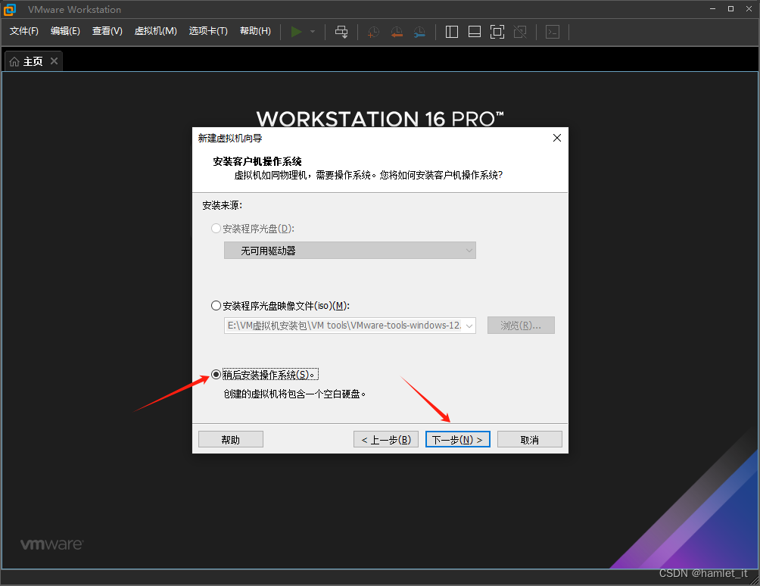Click the home icon on the 主页 tab

(14, 61)
